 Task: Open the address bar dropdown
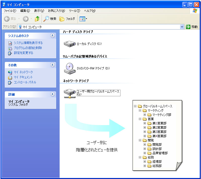point(182,27)
